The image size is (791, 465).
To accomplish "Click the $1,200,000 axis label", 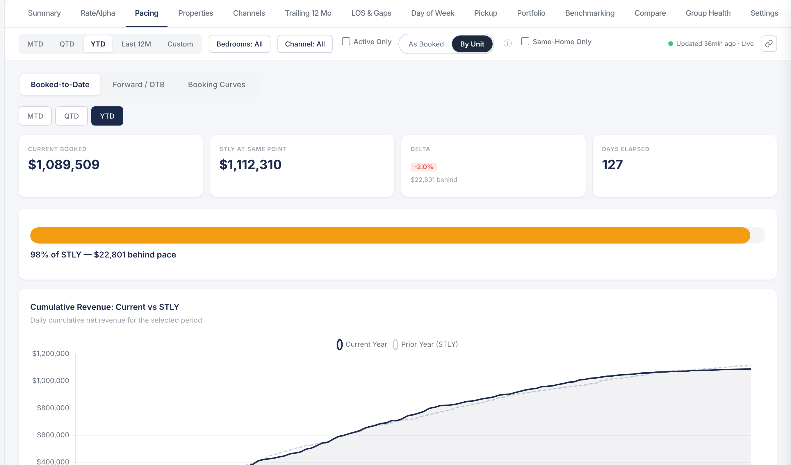I will (x=51, y=354).
